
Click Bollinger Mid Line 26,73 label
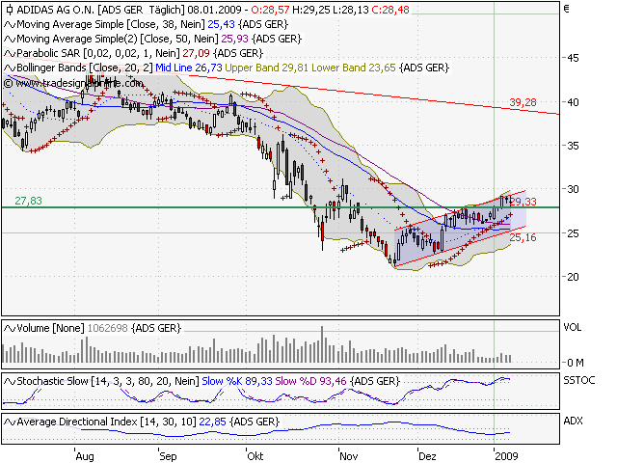(x=189, y=68)
